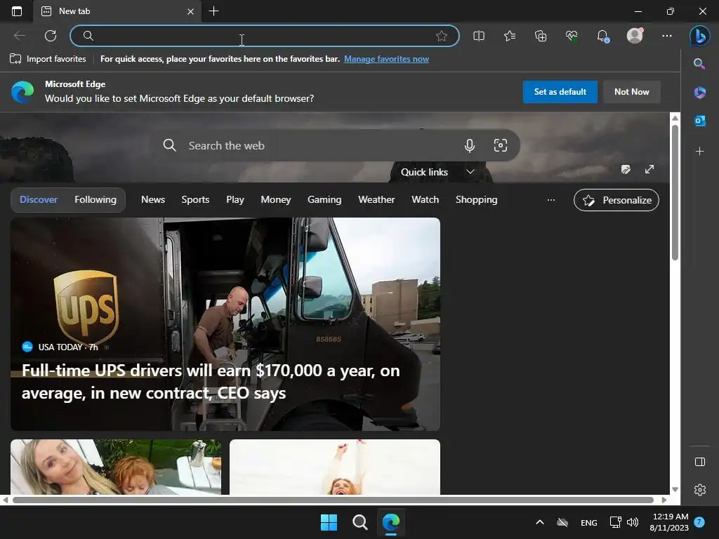Image resolution: width=719 pixels, height=539 pixels.
Task: Open the sidebar Search icon
Action: click(699, 64)
